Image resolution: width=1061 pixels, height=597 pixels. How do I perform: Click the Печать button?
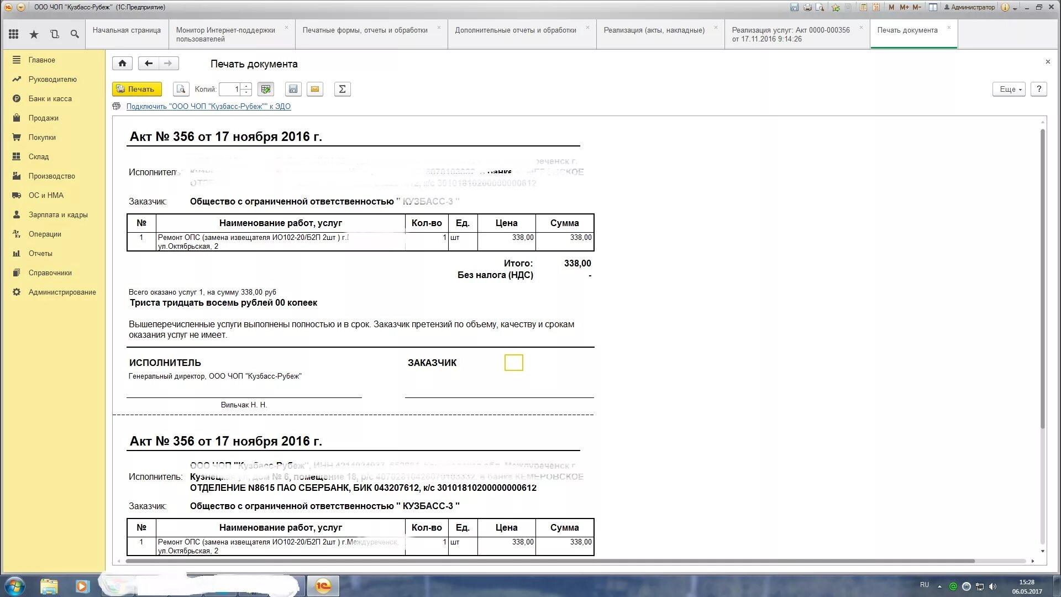coord(136,89)
